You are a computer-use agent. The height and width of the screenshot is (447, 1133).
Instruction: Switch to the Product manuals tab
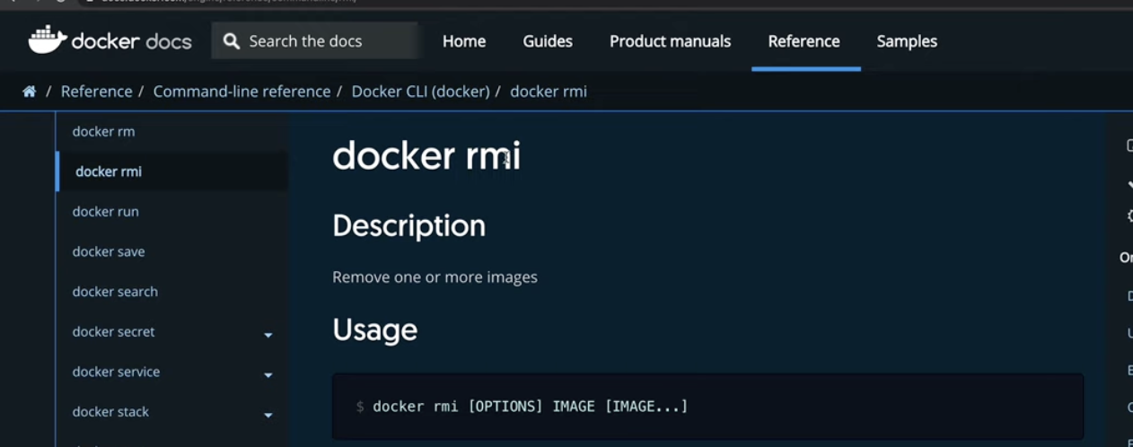(670, 41)
